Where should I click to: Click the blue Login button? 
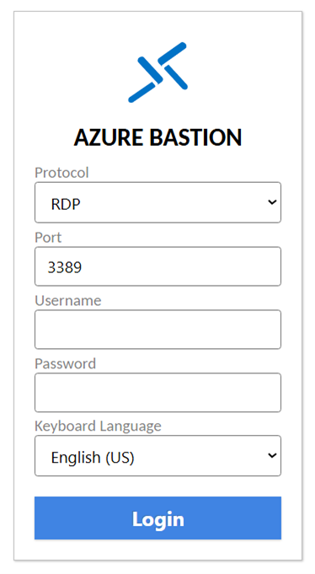157,518
